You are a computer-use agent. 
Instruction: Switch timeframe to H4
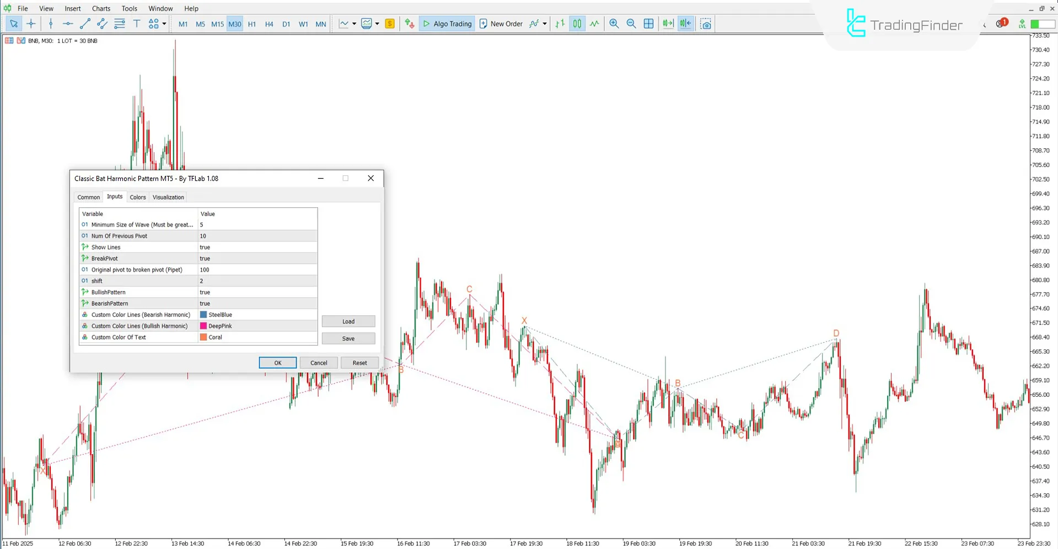coord(268,24)
